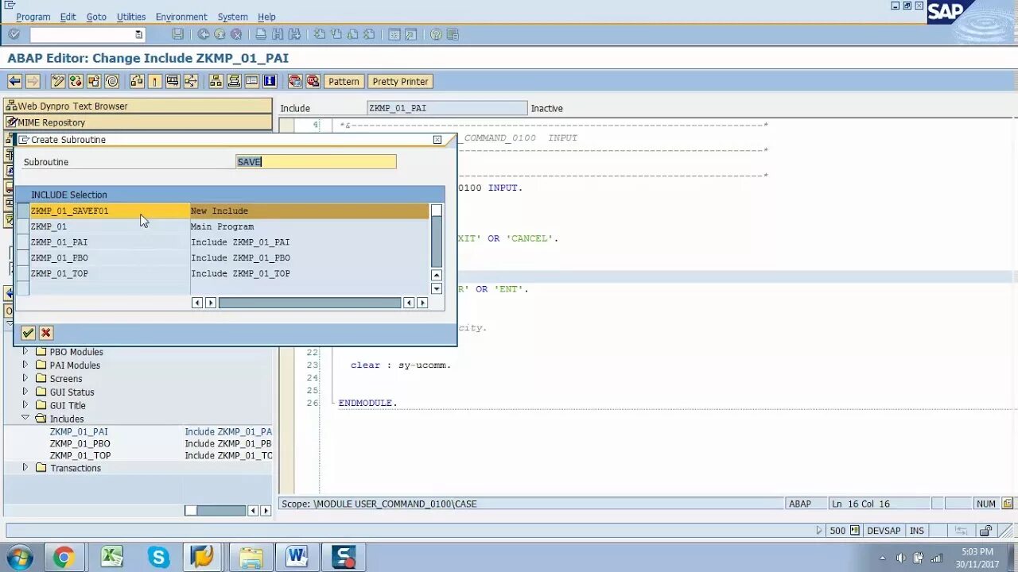Select ZKMP_01_PBO in the Includes tree
The width and height of the screenshot is (1018, 572).
80,443
